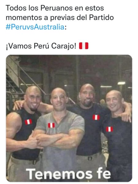This screenshot has width=138, height=184.
Task: Click the belt buckle of the bearded man
Action: tap(90, 159)
